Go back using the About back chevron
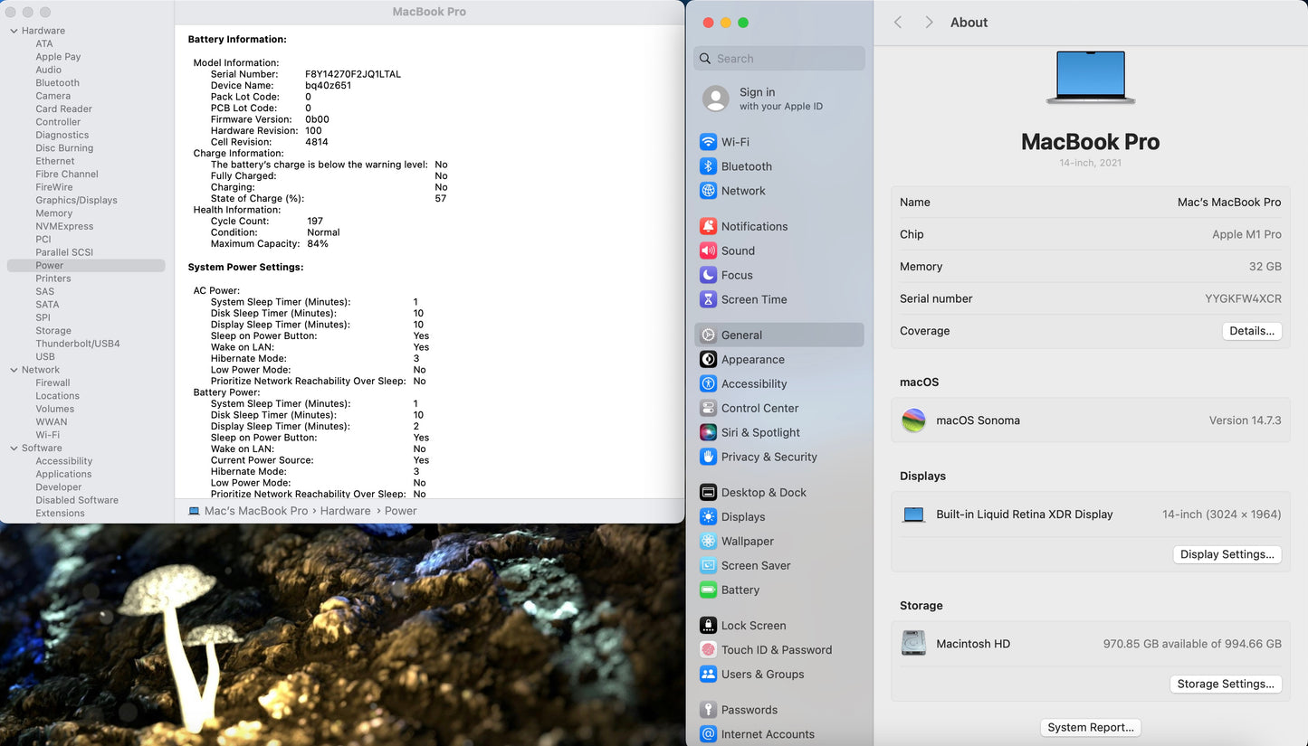 [898, 23]
